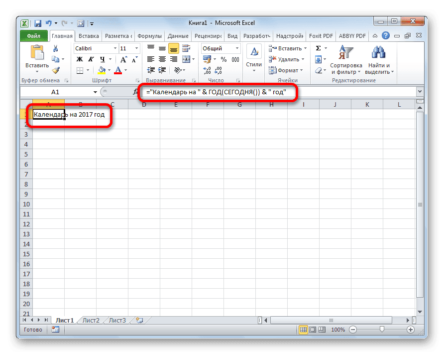The height and width of the screenshot is (355, 444).
Task: Apply bold formatting with the Ж icon
Action: pyautogui.click(x=79, y=58)
